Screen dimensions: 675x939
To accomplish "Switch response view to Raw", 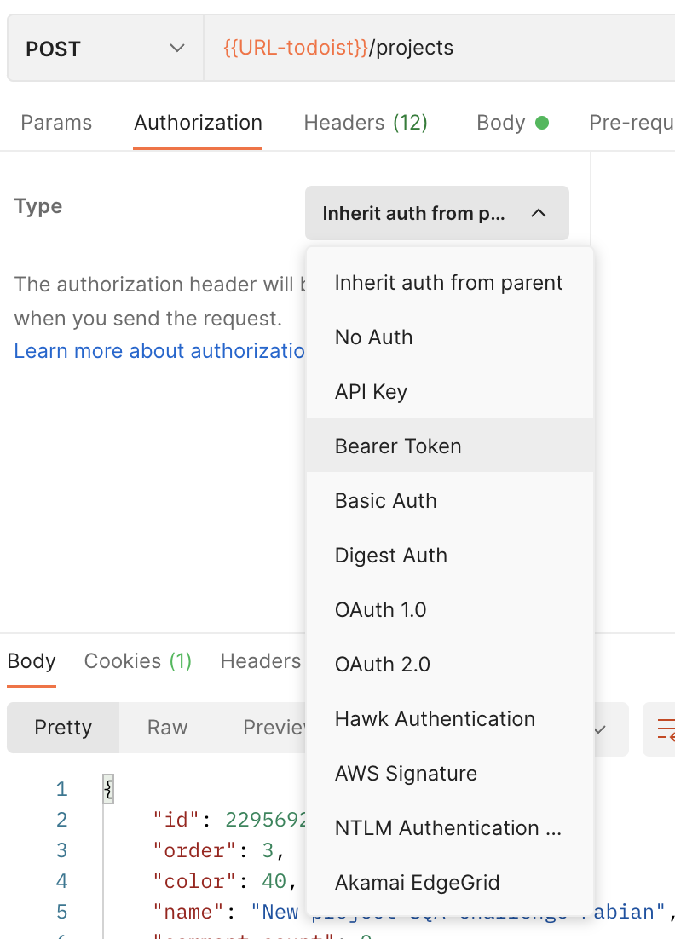I will click(167, 728).
